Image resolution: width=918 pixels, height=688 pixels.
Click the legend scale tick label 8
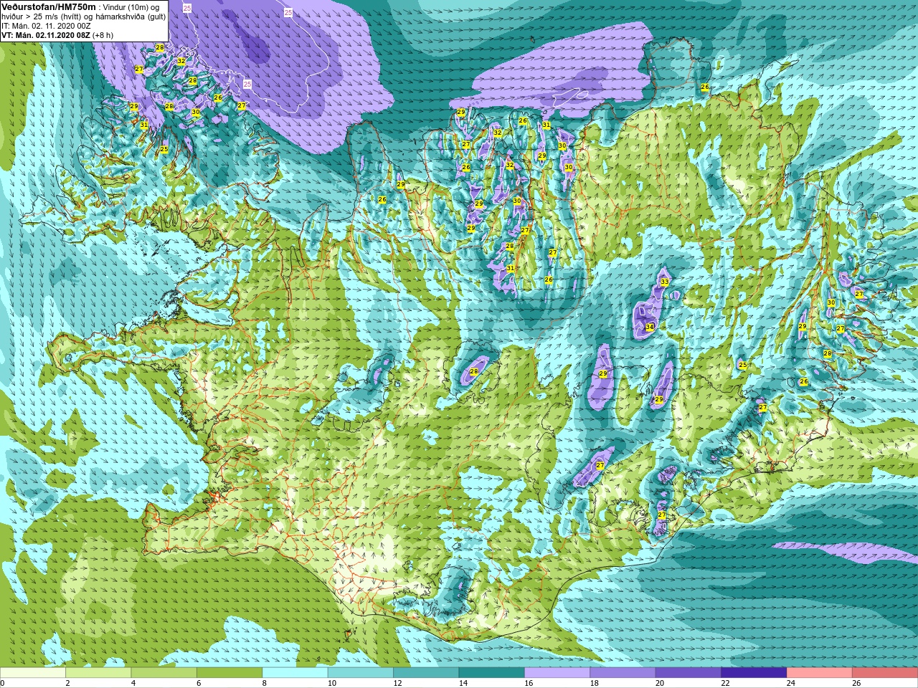click(265, 683)
